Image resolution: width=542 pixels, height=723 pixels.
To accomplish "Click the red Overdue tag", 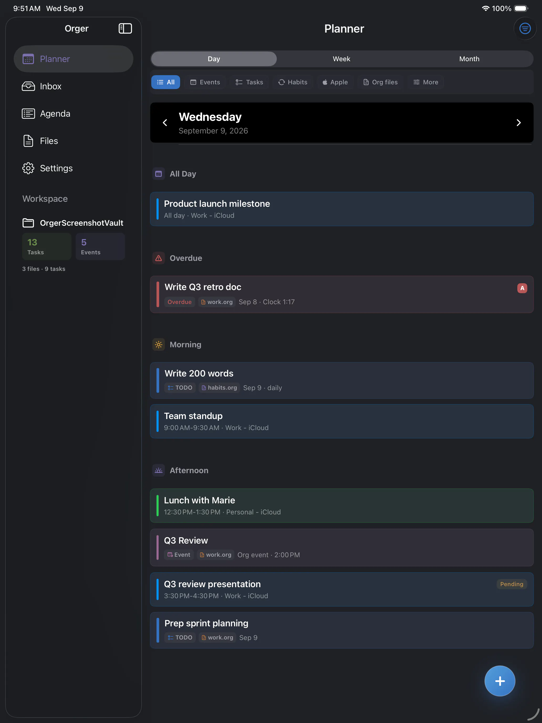I will coord(179,302).
